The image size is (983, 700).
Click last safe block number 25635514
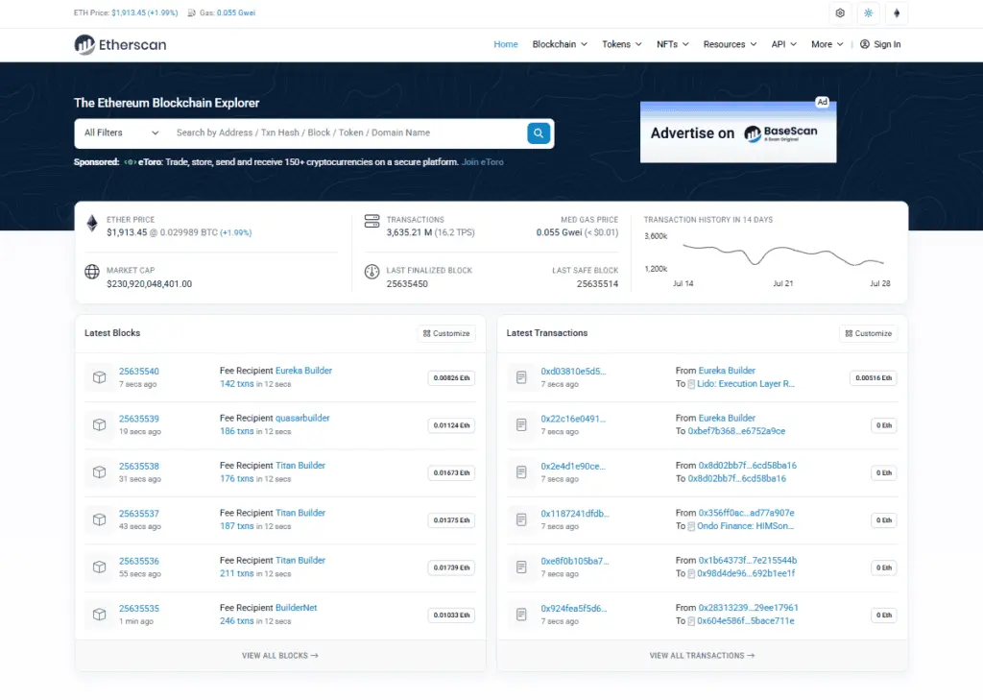point(597,284)
